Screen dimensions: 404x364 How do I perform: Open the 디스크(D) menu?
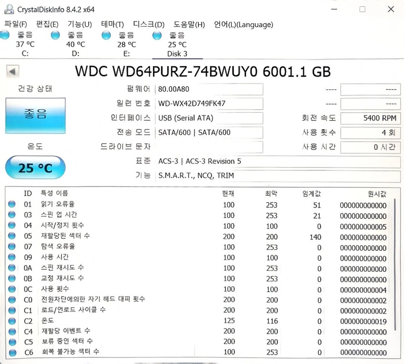click(149, 24)
